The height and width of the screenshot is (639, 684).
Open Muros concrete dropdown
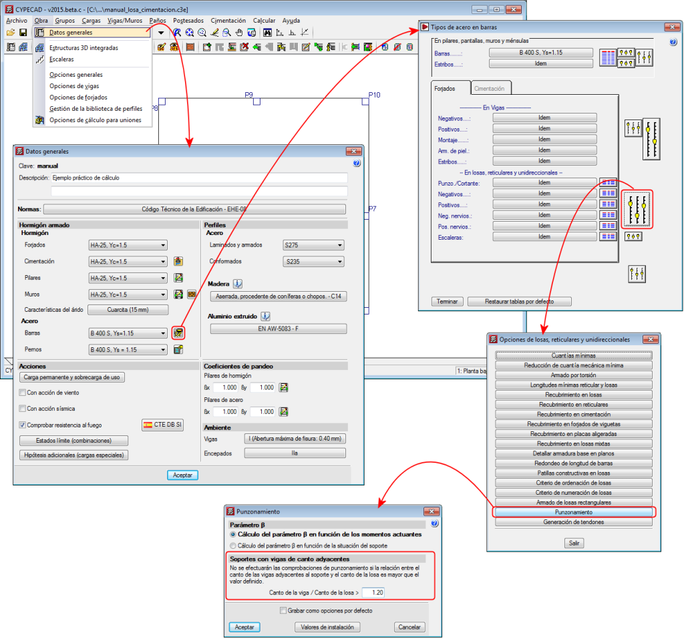[128, 295]
